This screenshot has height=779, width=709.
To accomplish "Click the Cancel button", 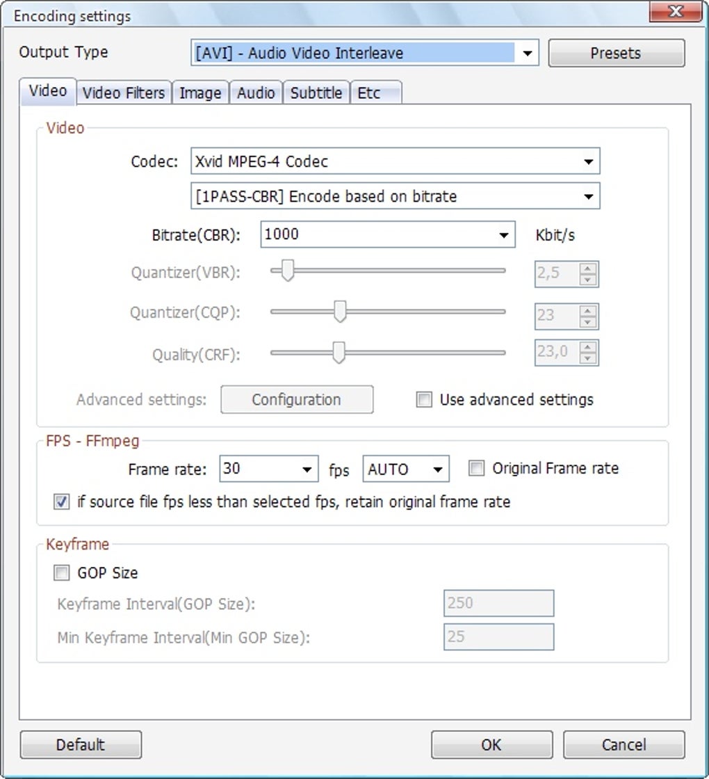I will coord(624,745).
